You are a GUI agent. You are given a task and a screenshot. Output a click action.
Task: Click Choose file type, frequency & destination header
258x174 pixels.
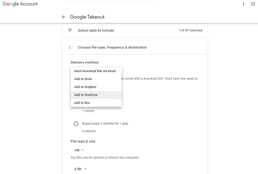(x=135, y=47)
